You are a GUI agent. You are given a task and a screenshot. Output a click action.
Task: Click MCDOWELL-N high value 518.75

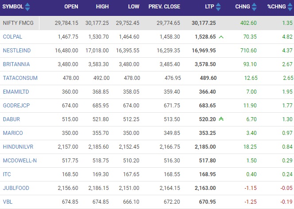pyautogui.click(x=101, y=160)
